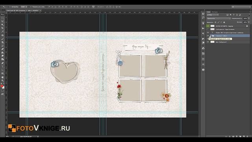
Task: Open the Actions panel play icon
Action: [x=203, y=28]
